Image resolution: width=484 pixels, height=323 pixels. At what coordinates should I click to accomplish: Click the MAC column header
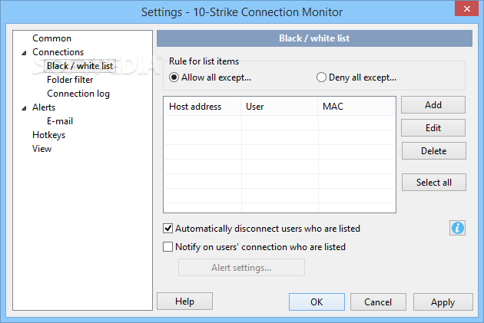356,107
